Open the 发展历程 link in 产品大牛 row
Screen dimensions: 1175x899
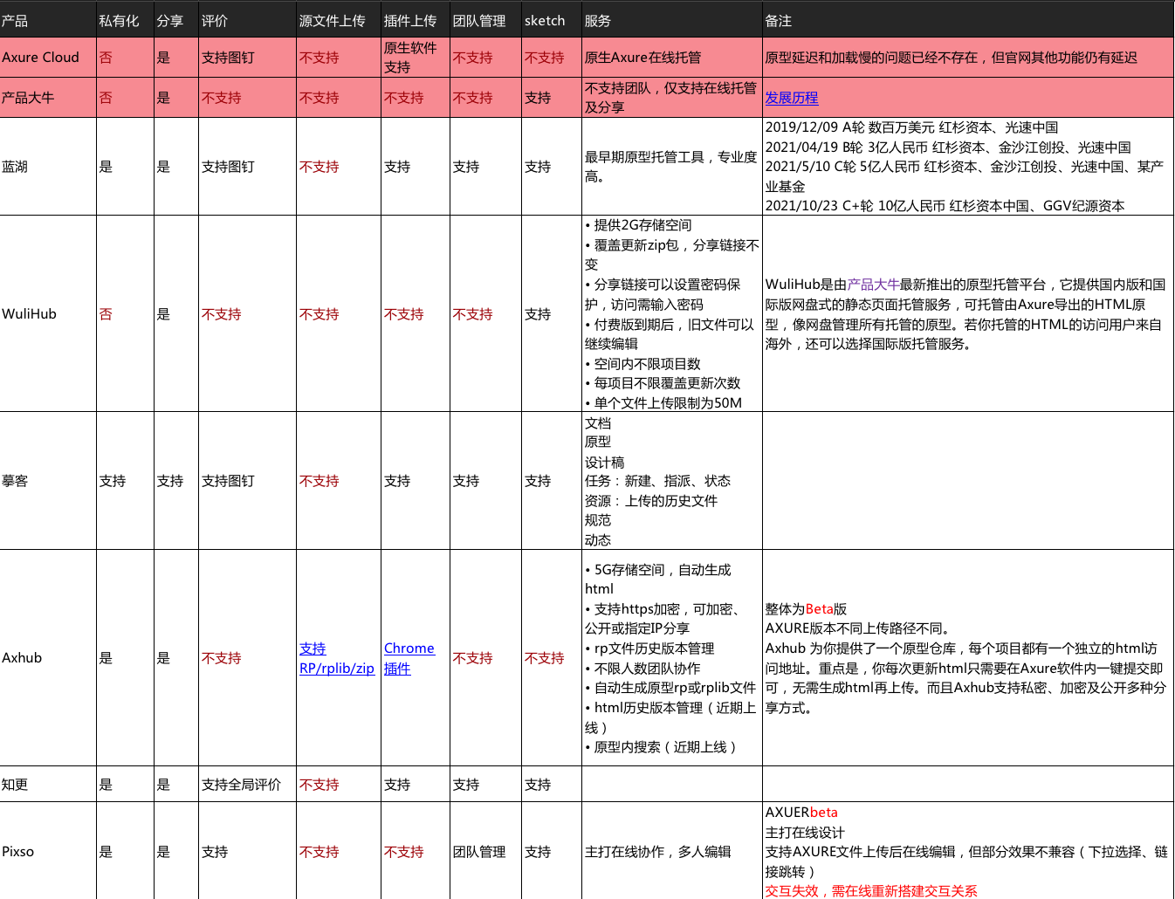791,98
